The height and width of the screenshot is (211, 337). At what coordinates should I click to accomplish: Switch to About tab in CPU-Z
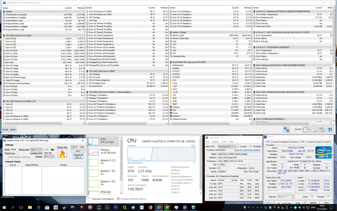coord(327,142)
